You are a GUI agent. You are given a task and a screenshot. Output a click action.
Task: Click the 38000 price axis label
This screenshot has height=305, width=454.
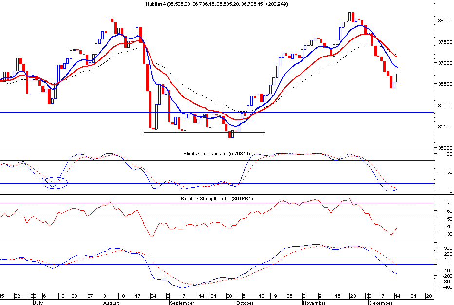[445, 21]
